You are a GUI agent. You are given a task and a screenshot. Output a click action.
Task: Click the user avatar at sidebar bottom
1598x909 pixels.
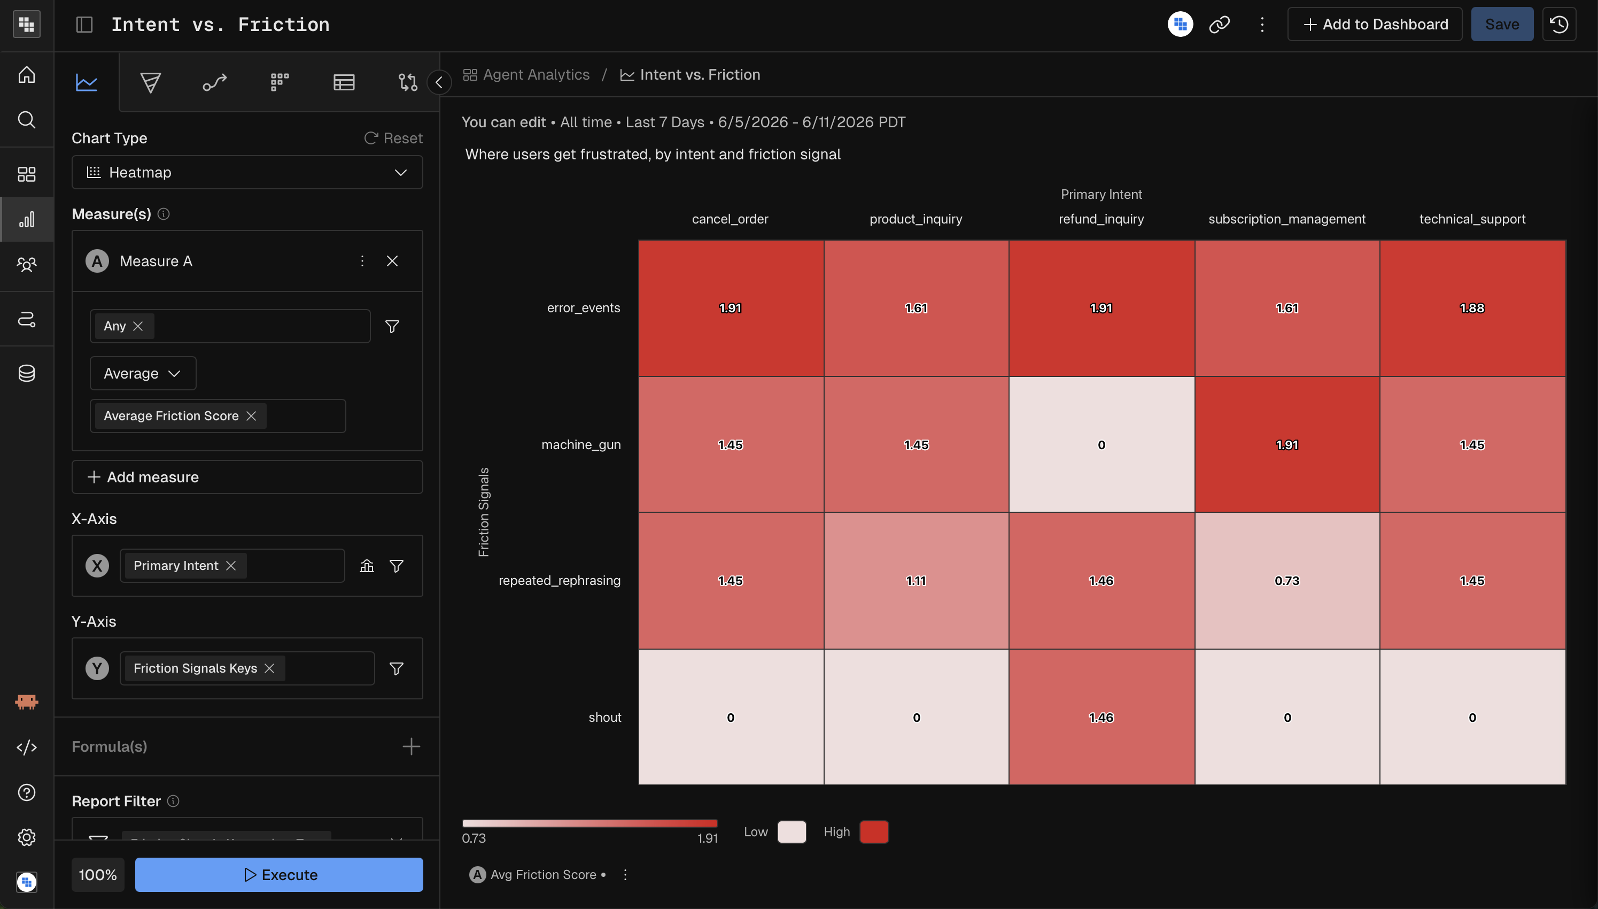pyautogui.click(x=26, y=882)
